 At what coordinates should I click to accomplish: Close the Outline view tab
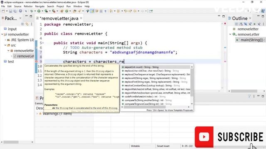(x=250, y=18)
